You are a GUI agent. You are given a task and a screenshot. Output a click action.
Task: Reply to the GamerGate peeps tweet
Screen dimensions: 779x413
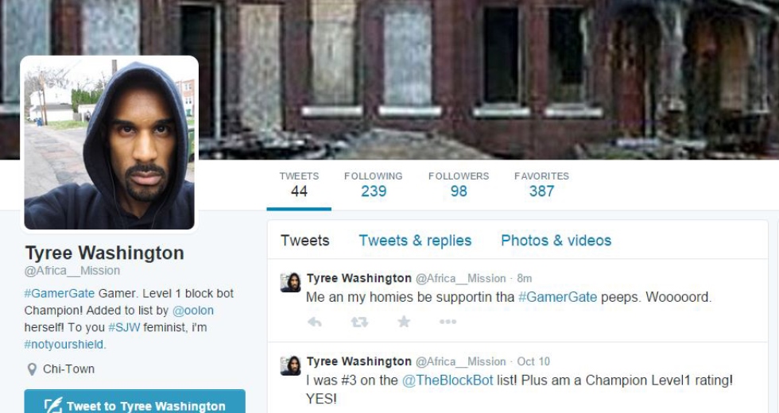[x=315, y=322]
